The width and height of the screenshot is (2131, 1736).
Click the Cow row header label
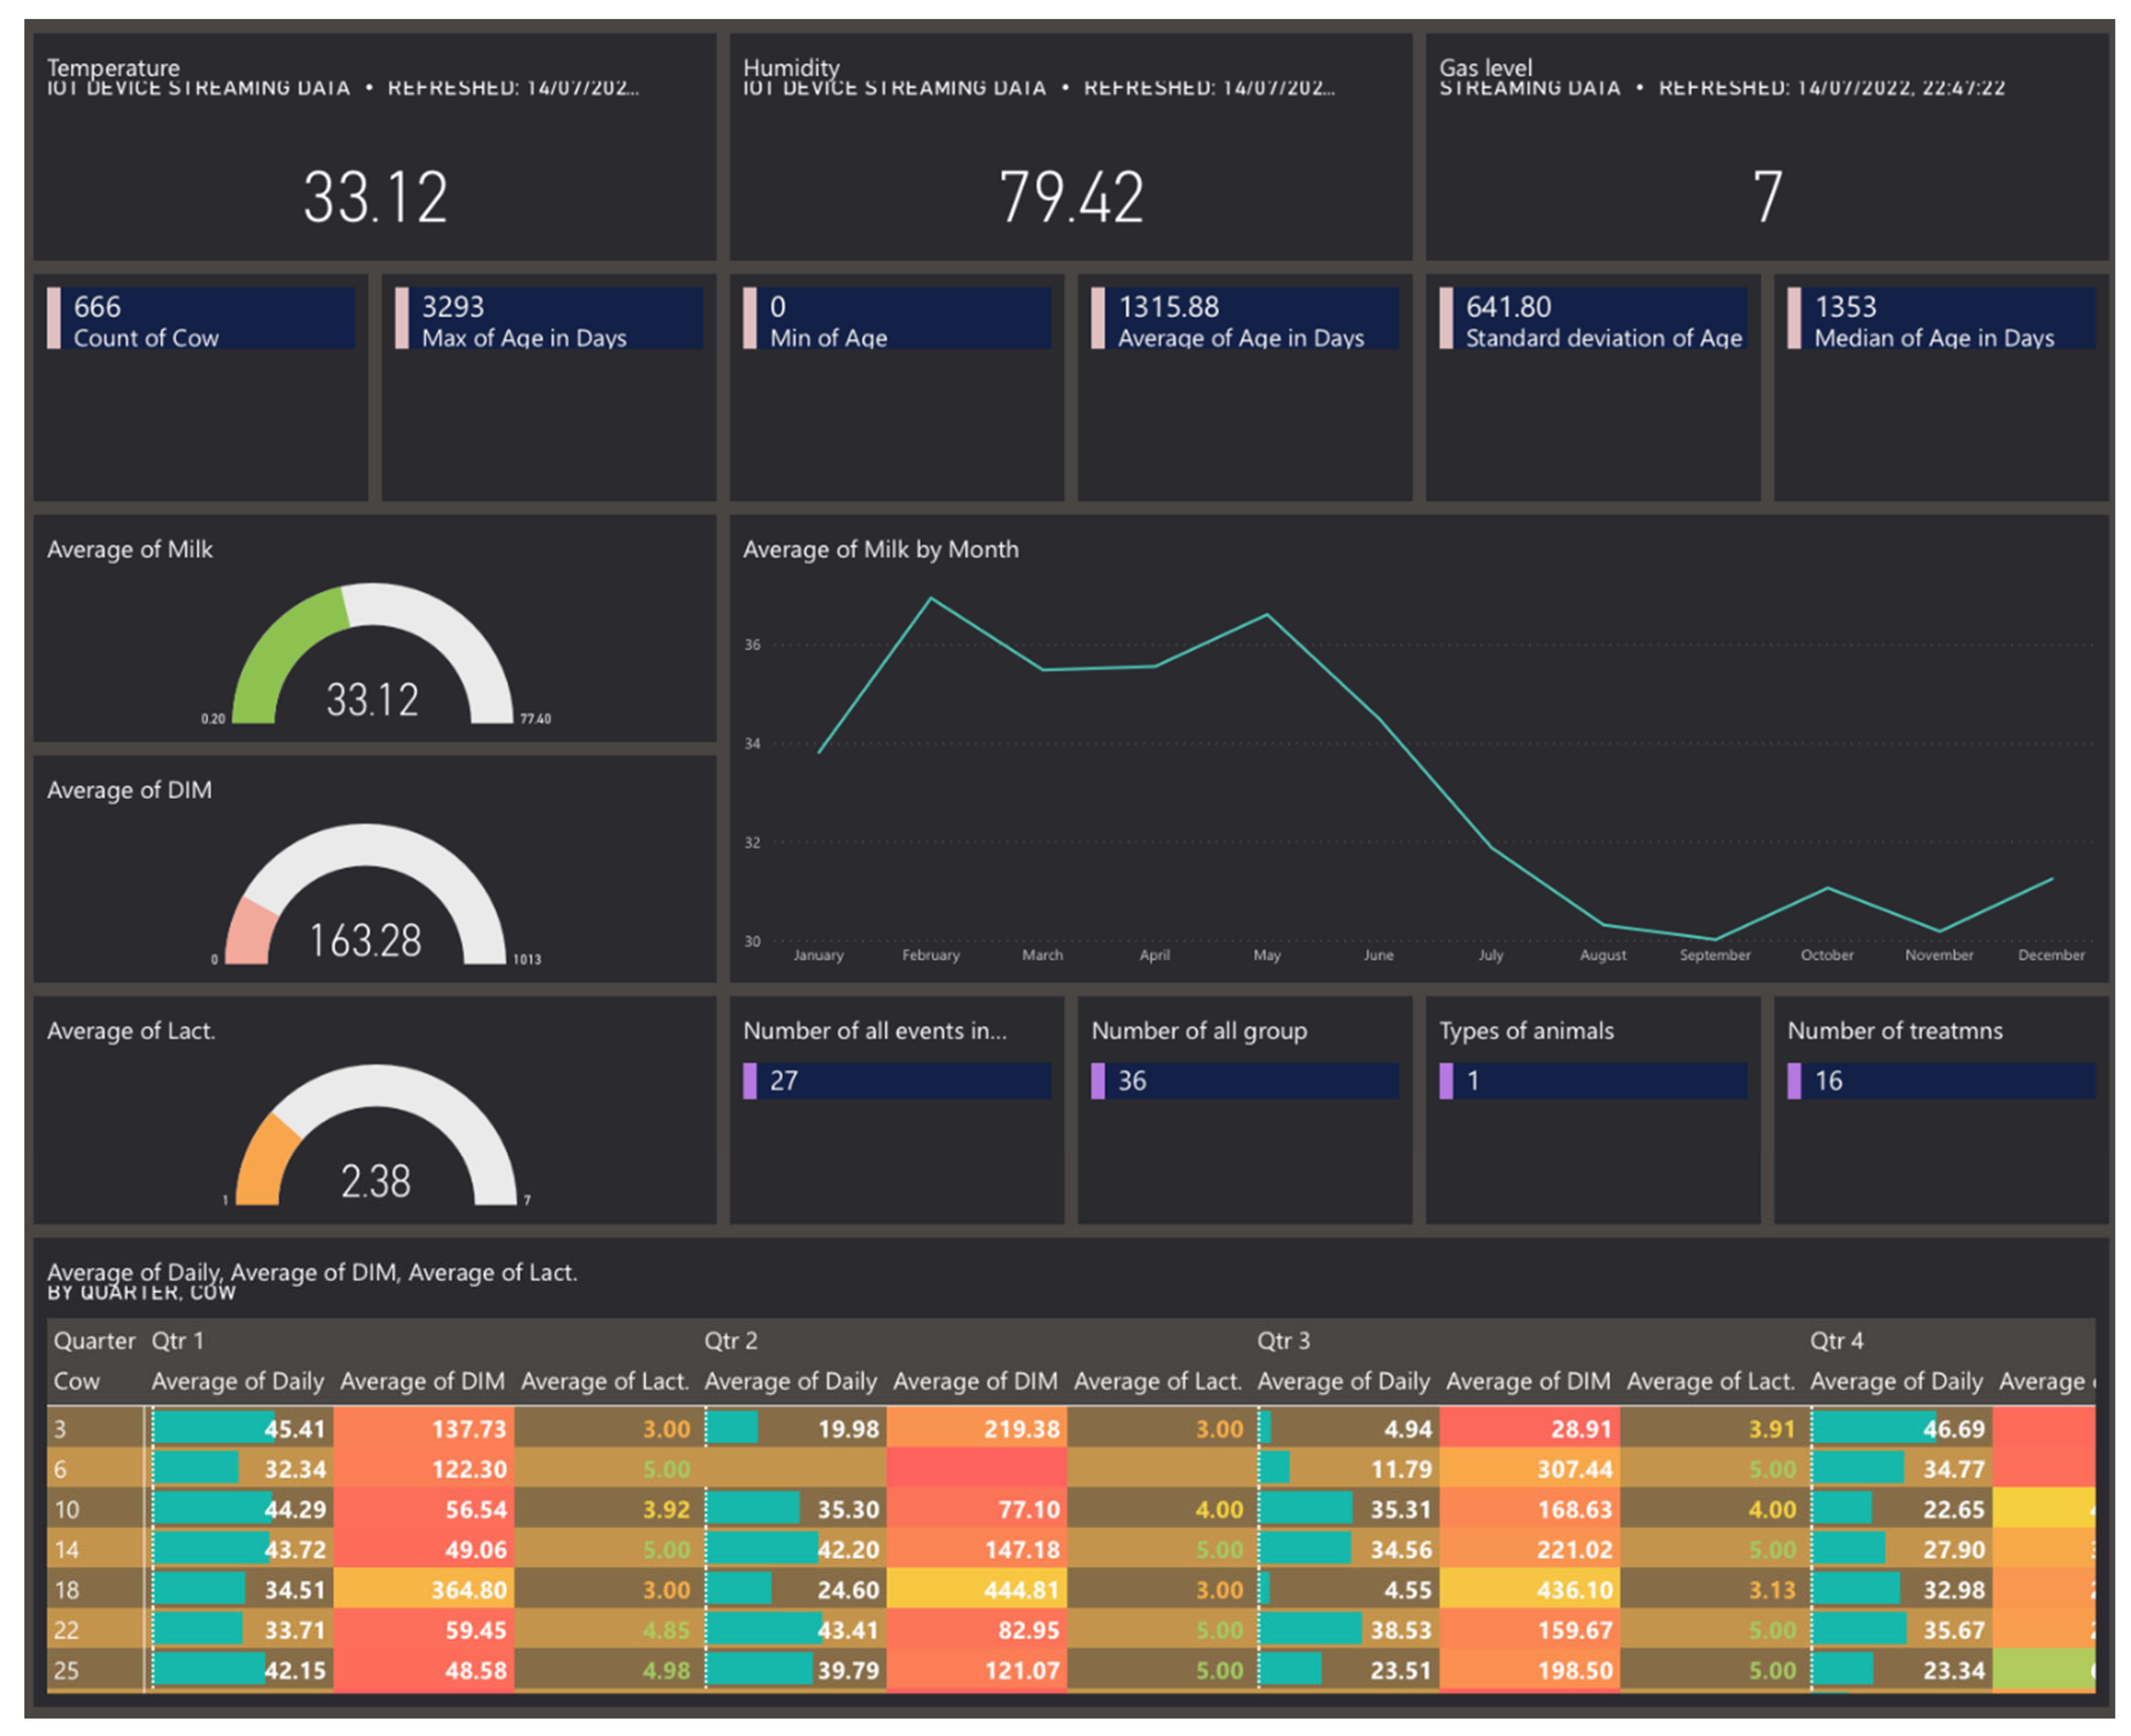(77, 1381)
